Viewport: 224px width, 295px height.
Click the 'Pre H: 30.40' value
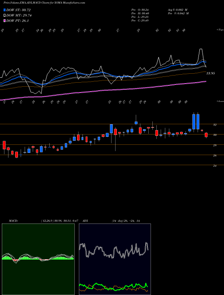(x=140, y=13)
